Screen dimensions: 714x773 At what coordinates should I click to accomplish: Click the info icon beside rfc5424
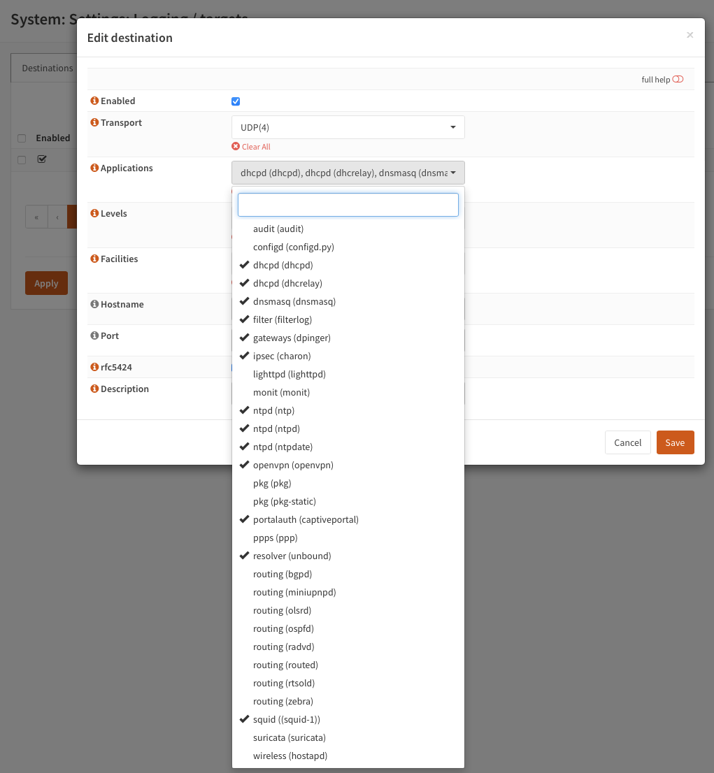coord(94,367)
